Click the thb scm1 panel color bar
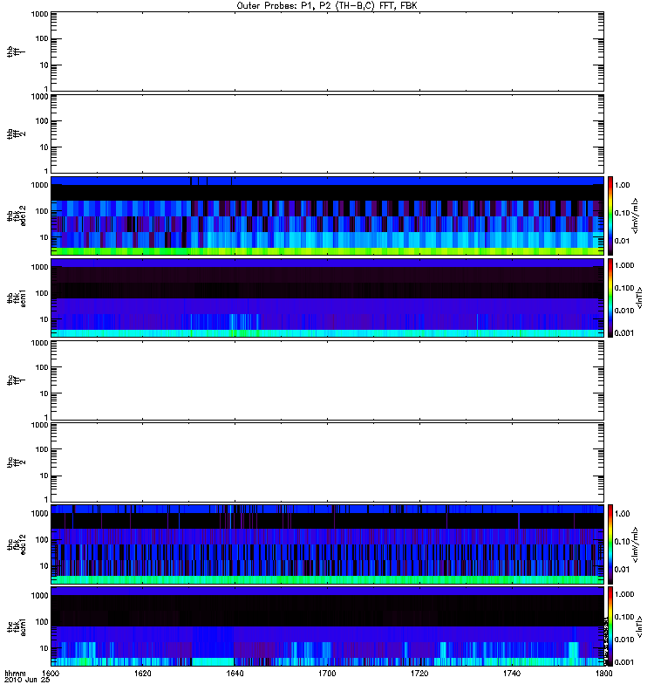The height and width of the screenshot is (698, 654). click(610, 298)
